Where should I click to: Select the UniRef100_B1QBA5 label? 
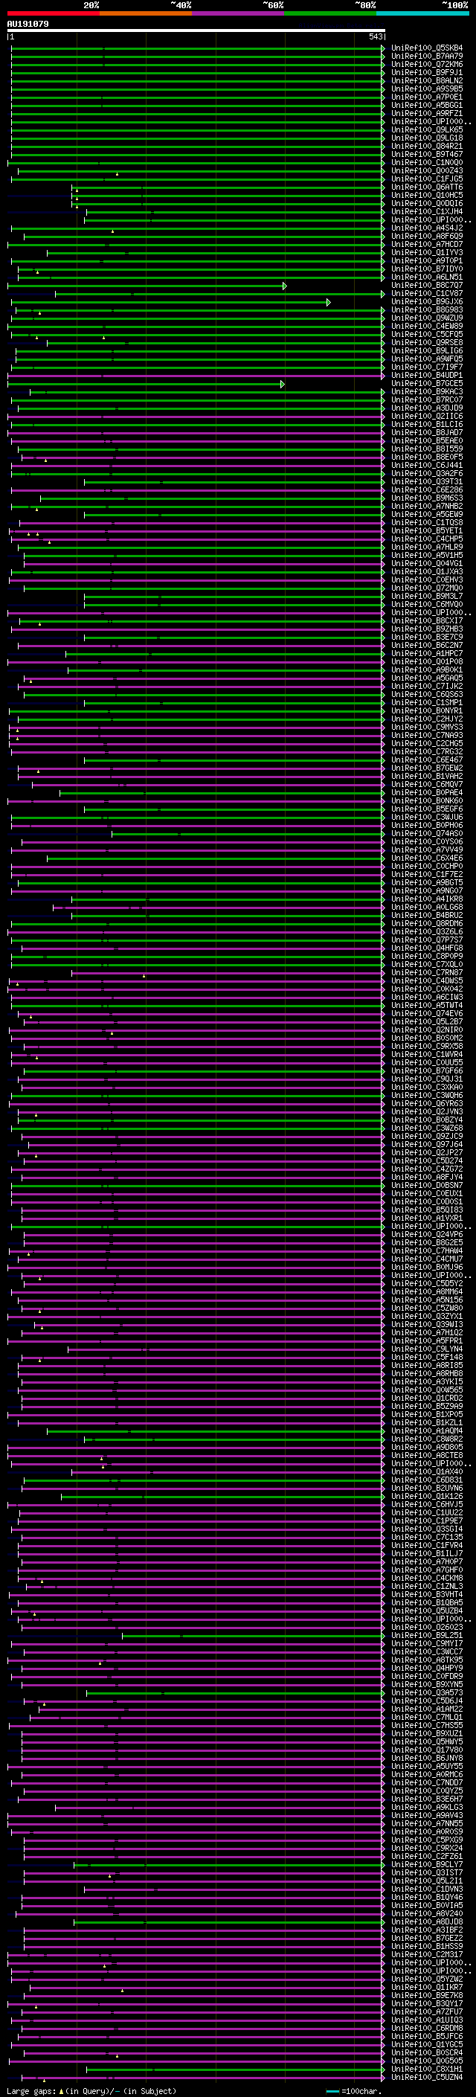[426, 1602]
